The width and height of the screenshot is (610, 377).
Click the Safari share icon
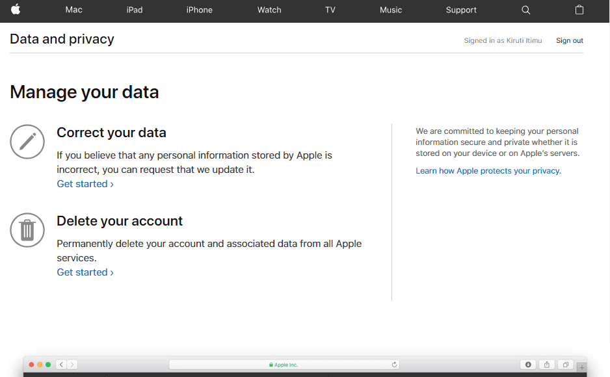click(x=546, y=365)
